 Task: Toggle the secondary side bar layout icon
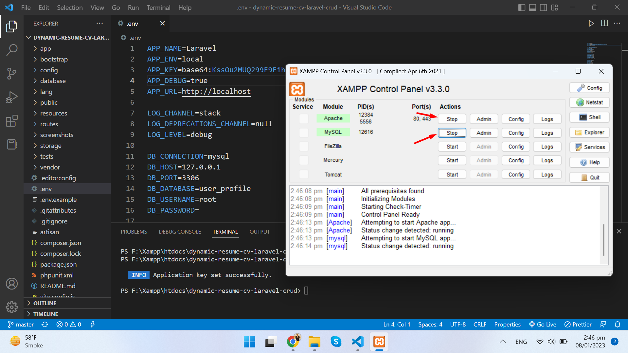[x=543, y=7]
